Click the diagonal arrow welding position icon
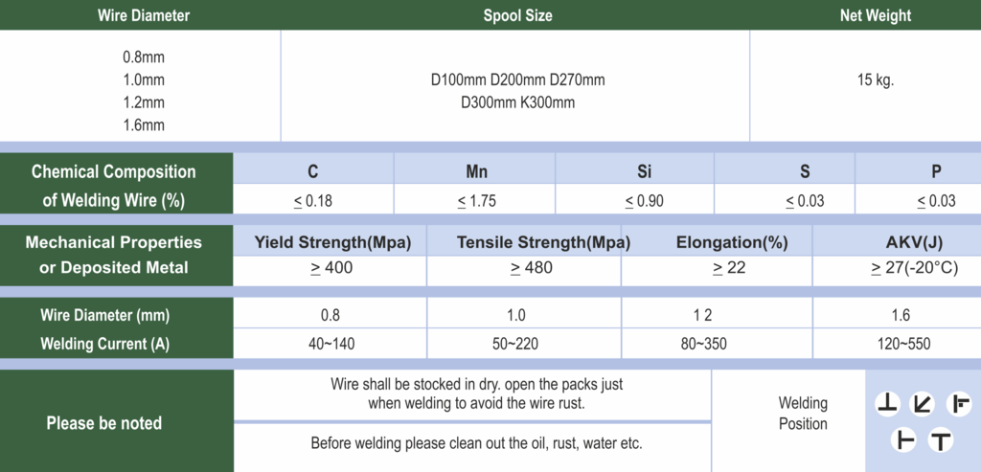 click(922, 405)
